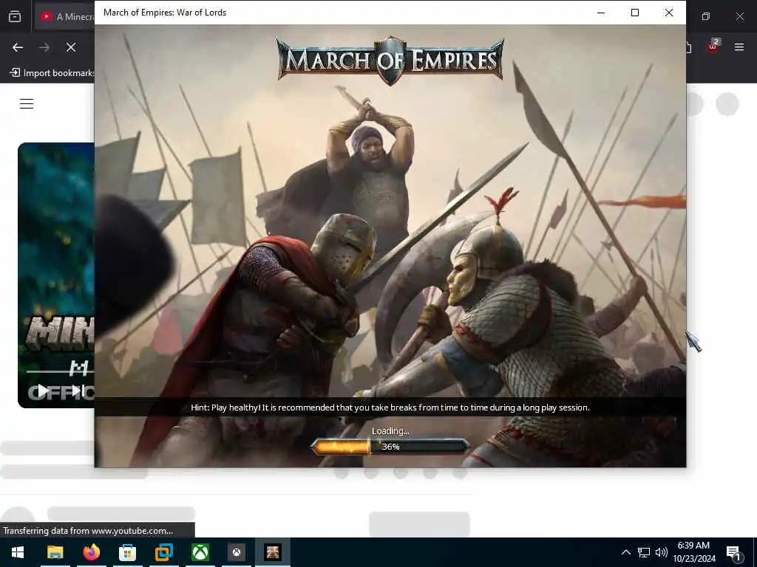Show hidden system tray icons
Viewport: 757px width, 567px height.
[x=625, y=552]
